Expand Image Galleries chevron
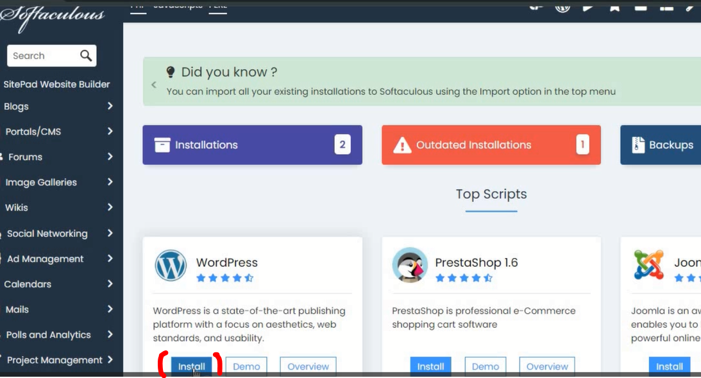This screenshot has width=701, height=378. [x=110, y=182]
